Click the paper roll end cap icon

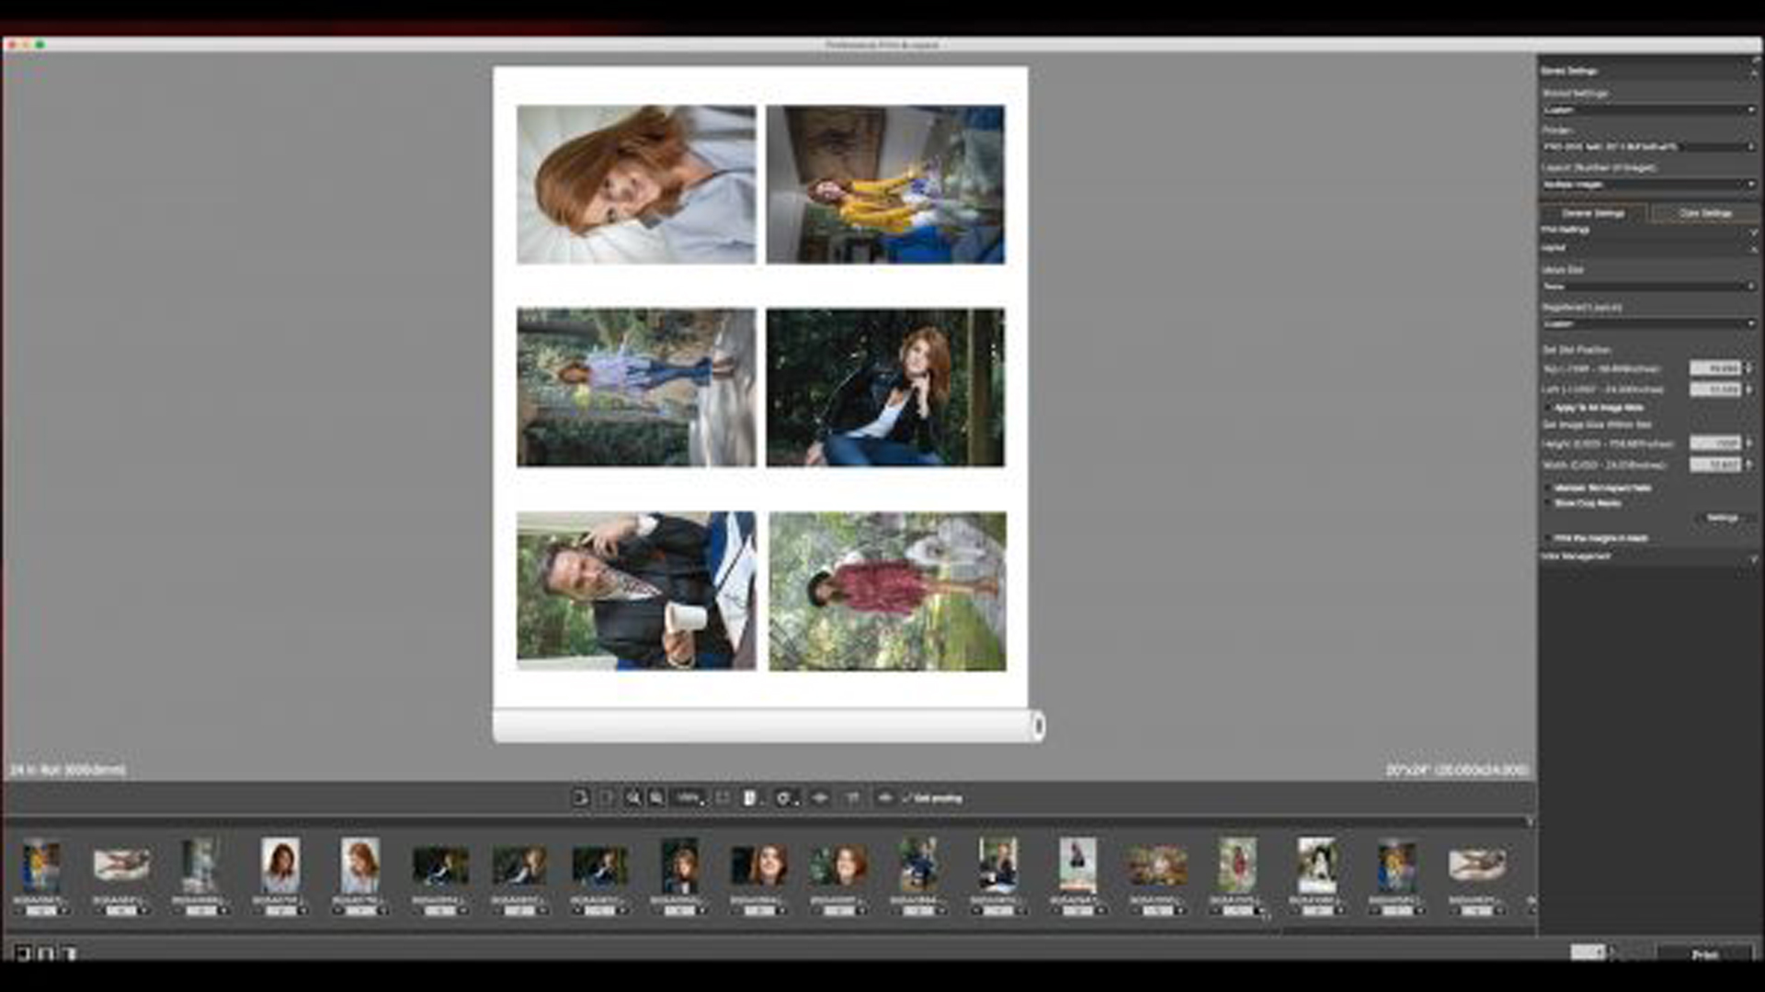(x=1038, y=727)
